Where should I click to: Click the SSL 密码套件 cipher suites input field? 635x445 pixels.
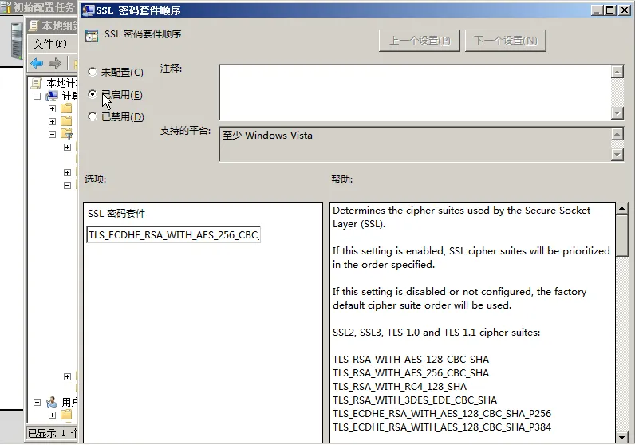(173, 234)
